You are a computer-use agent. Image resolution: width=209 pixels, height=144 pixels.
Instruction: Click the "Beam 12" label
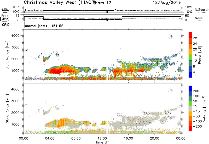click(x=102, y=3)
